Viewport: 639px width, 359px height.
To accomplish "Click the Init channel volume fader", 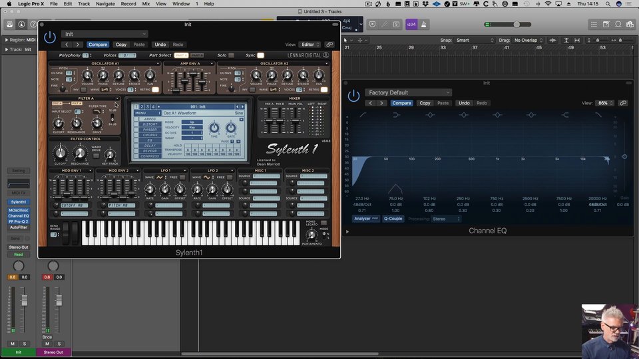I will click(x=25, y=300).
